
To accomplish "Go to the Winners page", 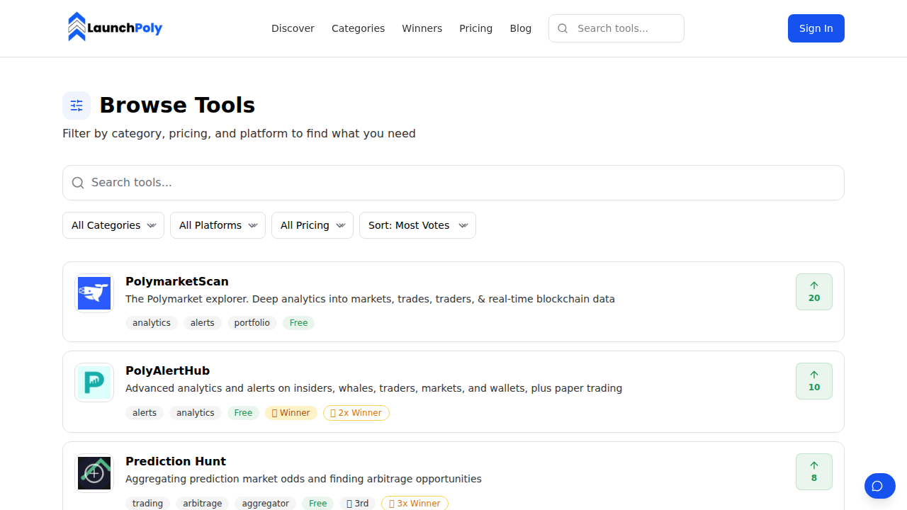I will point(422,28).
